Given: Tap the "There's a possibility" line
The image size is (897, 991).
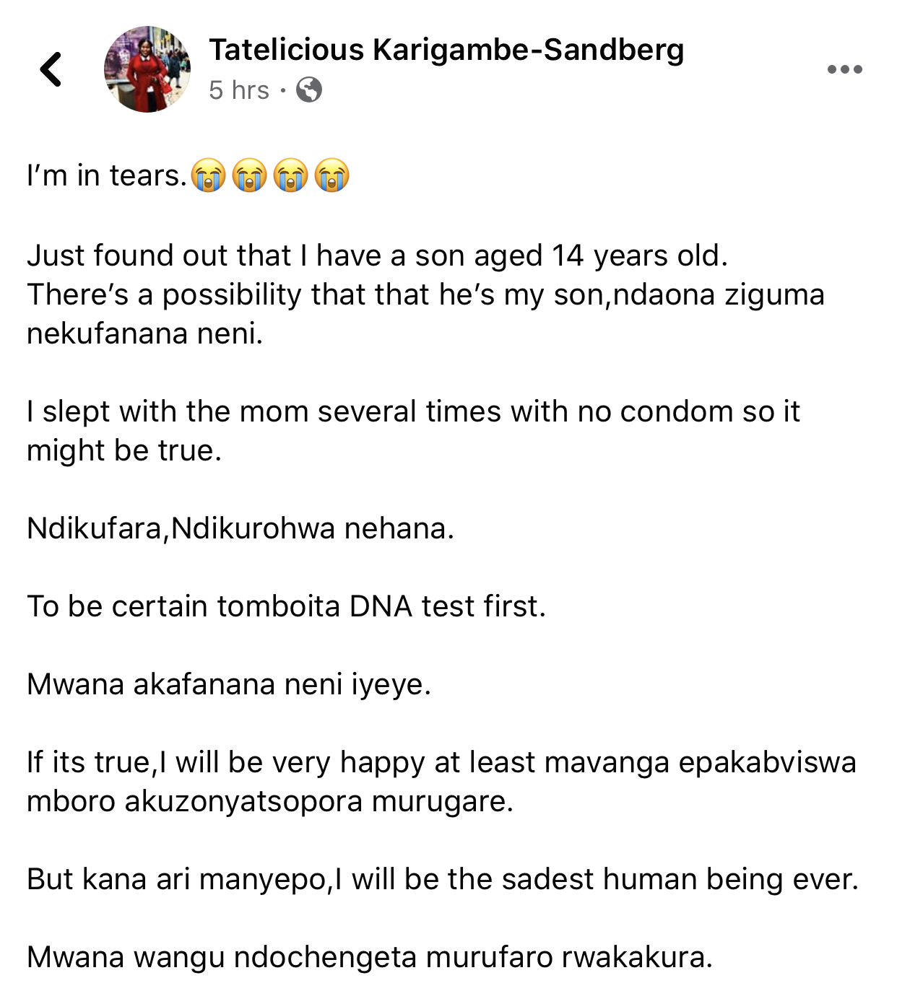Looking at the screenshot, I should (425, 294).
